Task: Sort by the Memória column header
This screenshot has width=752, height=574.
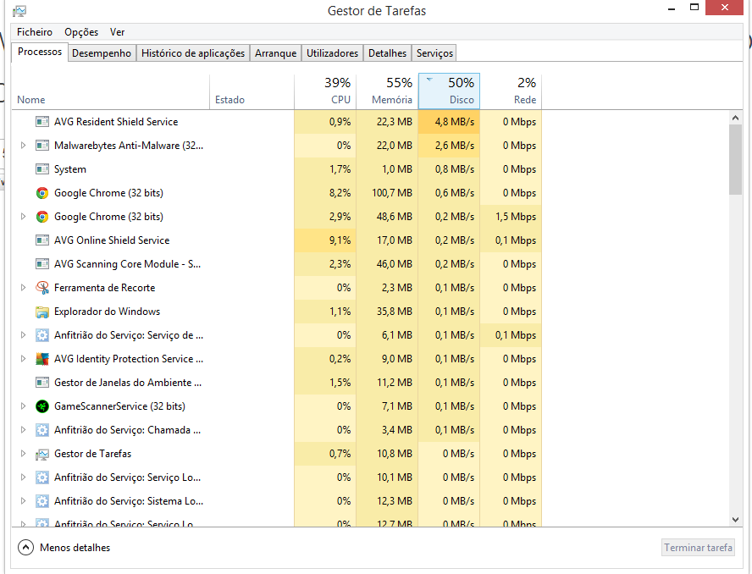Action: [x=387, y=91]
